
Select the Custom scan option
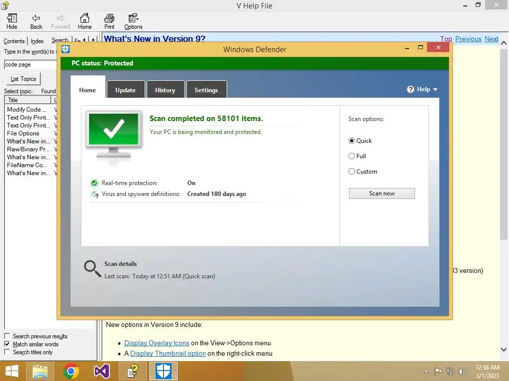tap(351, 171)
